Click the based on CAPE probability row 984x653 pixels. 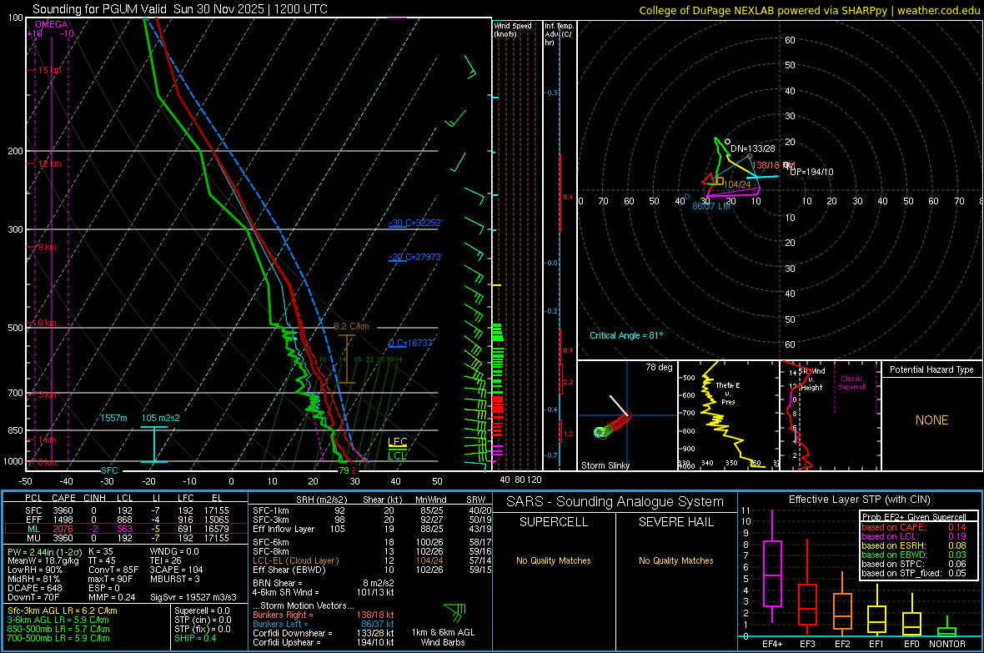point(914,527)
